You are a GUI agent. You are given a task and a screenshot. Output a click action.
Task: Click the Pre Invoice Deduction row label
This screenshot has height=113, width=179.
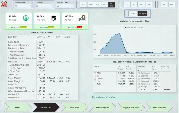(x=19, y=45)
